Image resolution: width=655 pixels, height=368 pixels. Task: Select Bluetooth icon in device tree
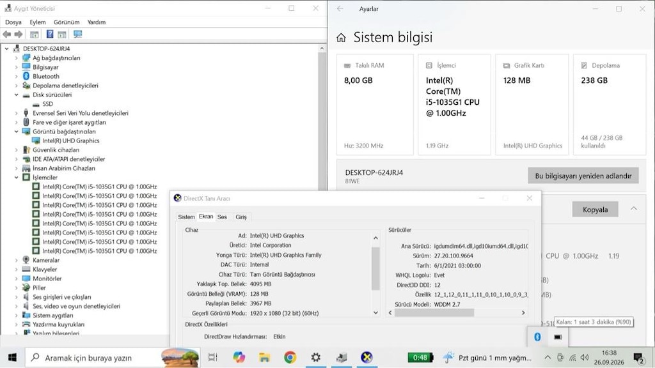(x=26, y=76)
